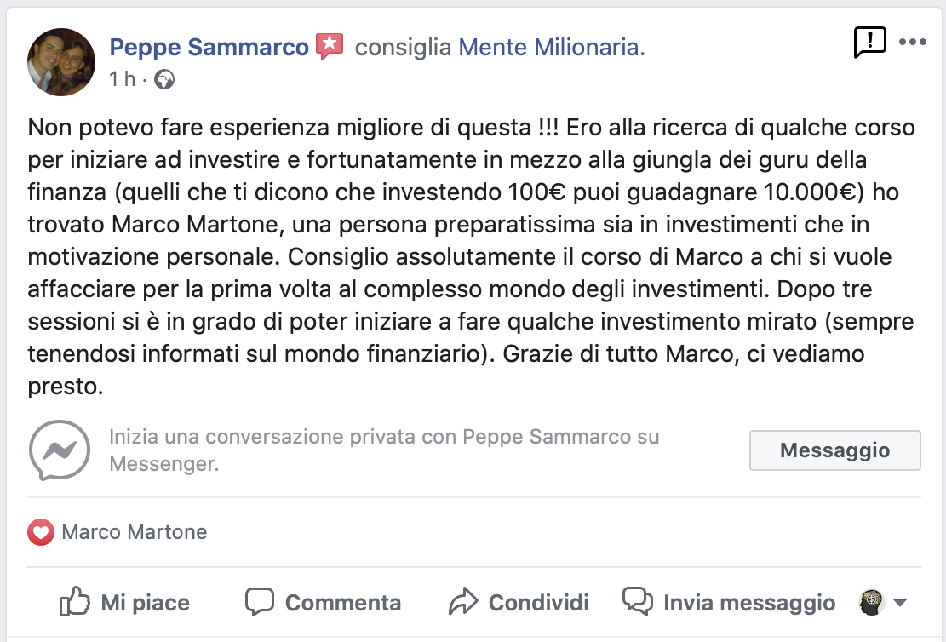946x642 pixels.
Task: Click the Commenta speech bubble icon
Action: tap(259, 602)
